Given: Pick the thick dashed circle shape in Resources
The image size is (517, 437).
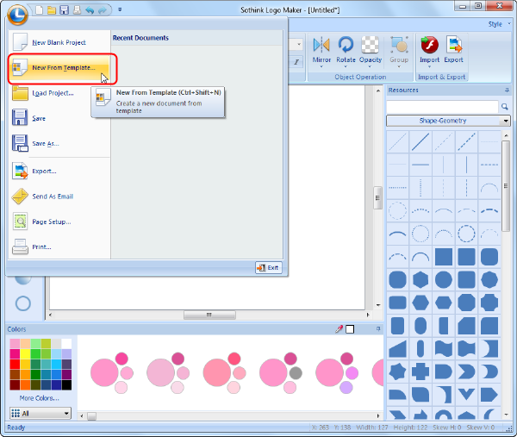Looking at the screenshot, I should [x=466, y=234].
